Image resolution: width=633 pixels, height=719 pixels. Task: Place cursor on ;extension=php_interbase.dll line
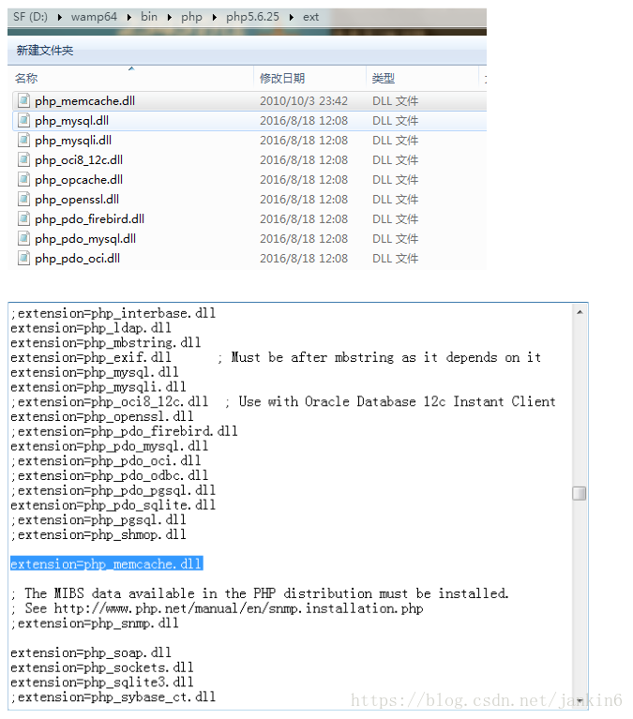[113, 314]
